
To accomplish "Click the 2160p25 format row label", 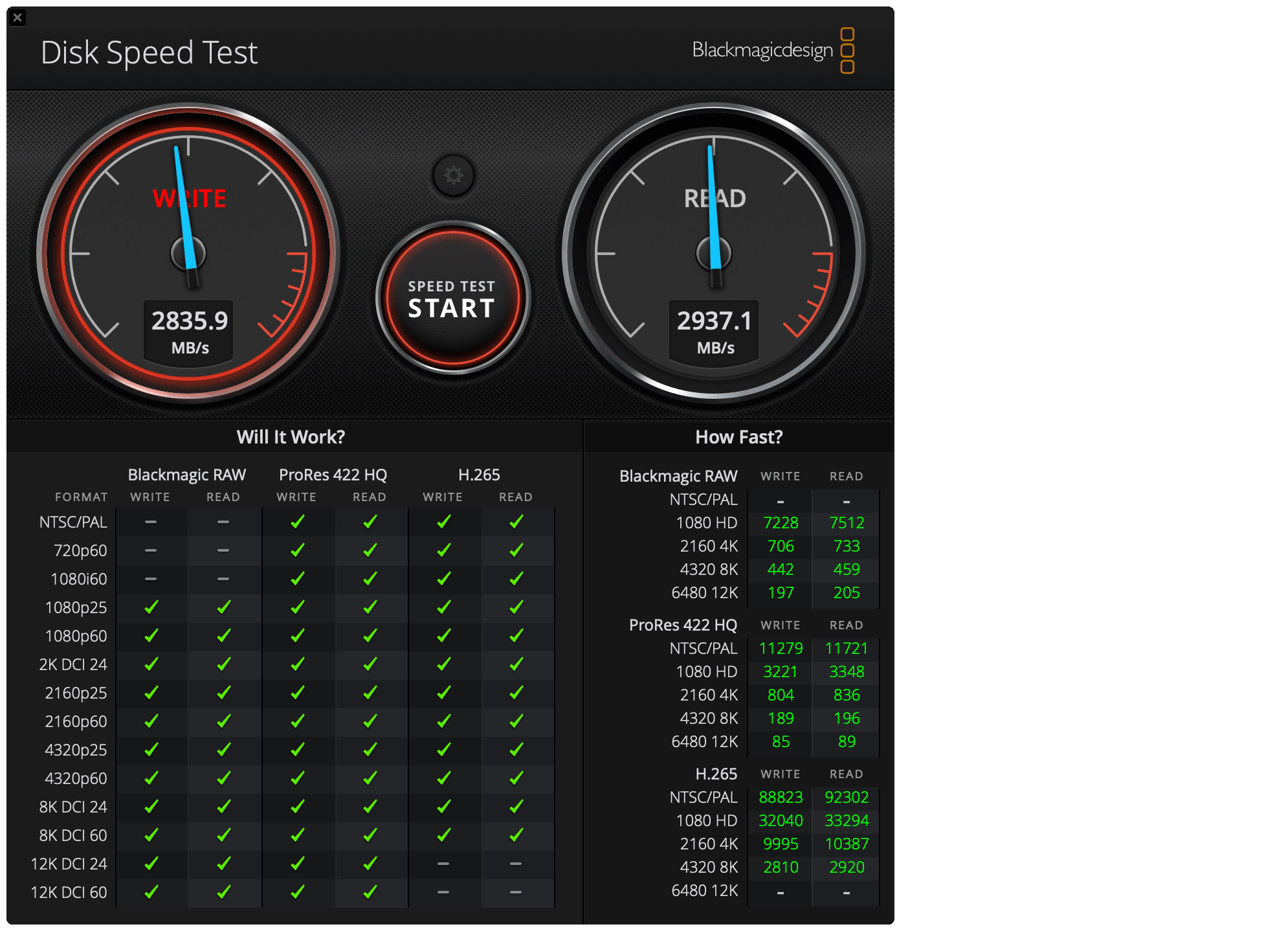I will 76,693.
